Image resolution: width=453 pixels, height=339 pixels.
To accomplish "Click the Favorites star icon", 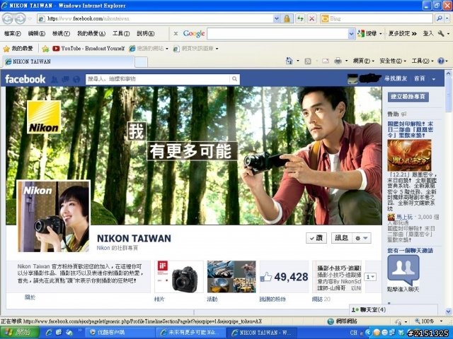I will 6,49.
